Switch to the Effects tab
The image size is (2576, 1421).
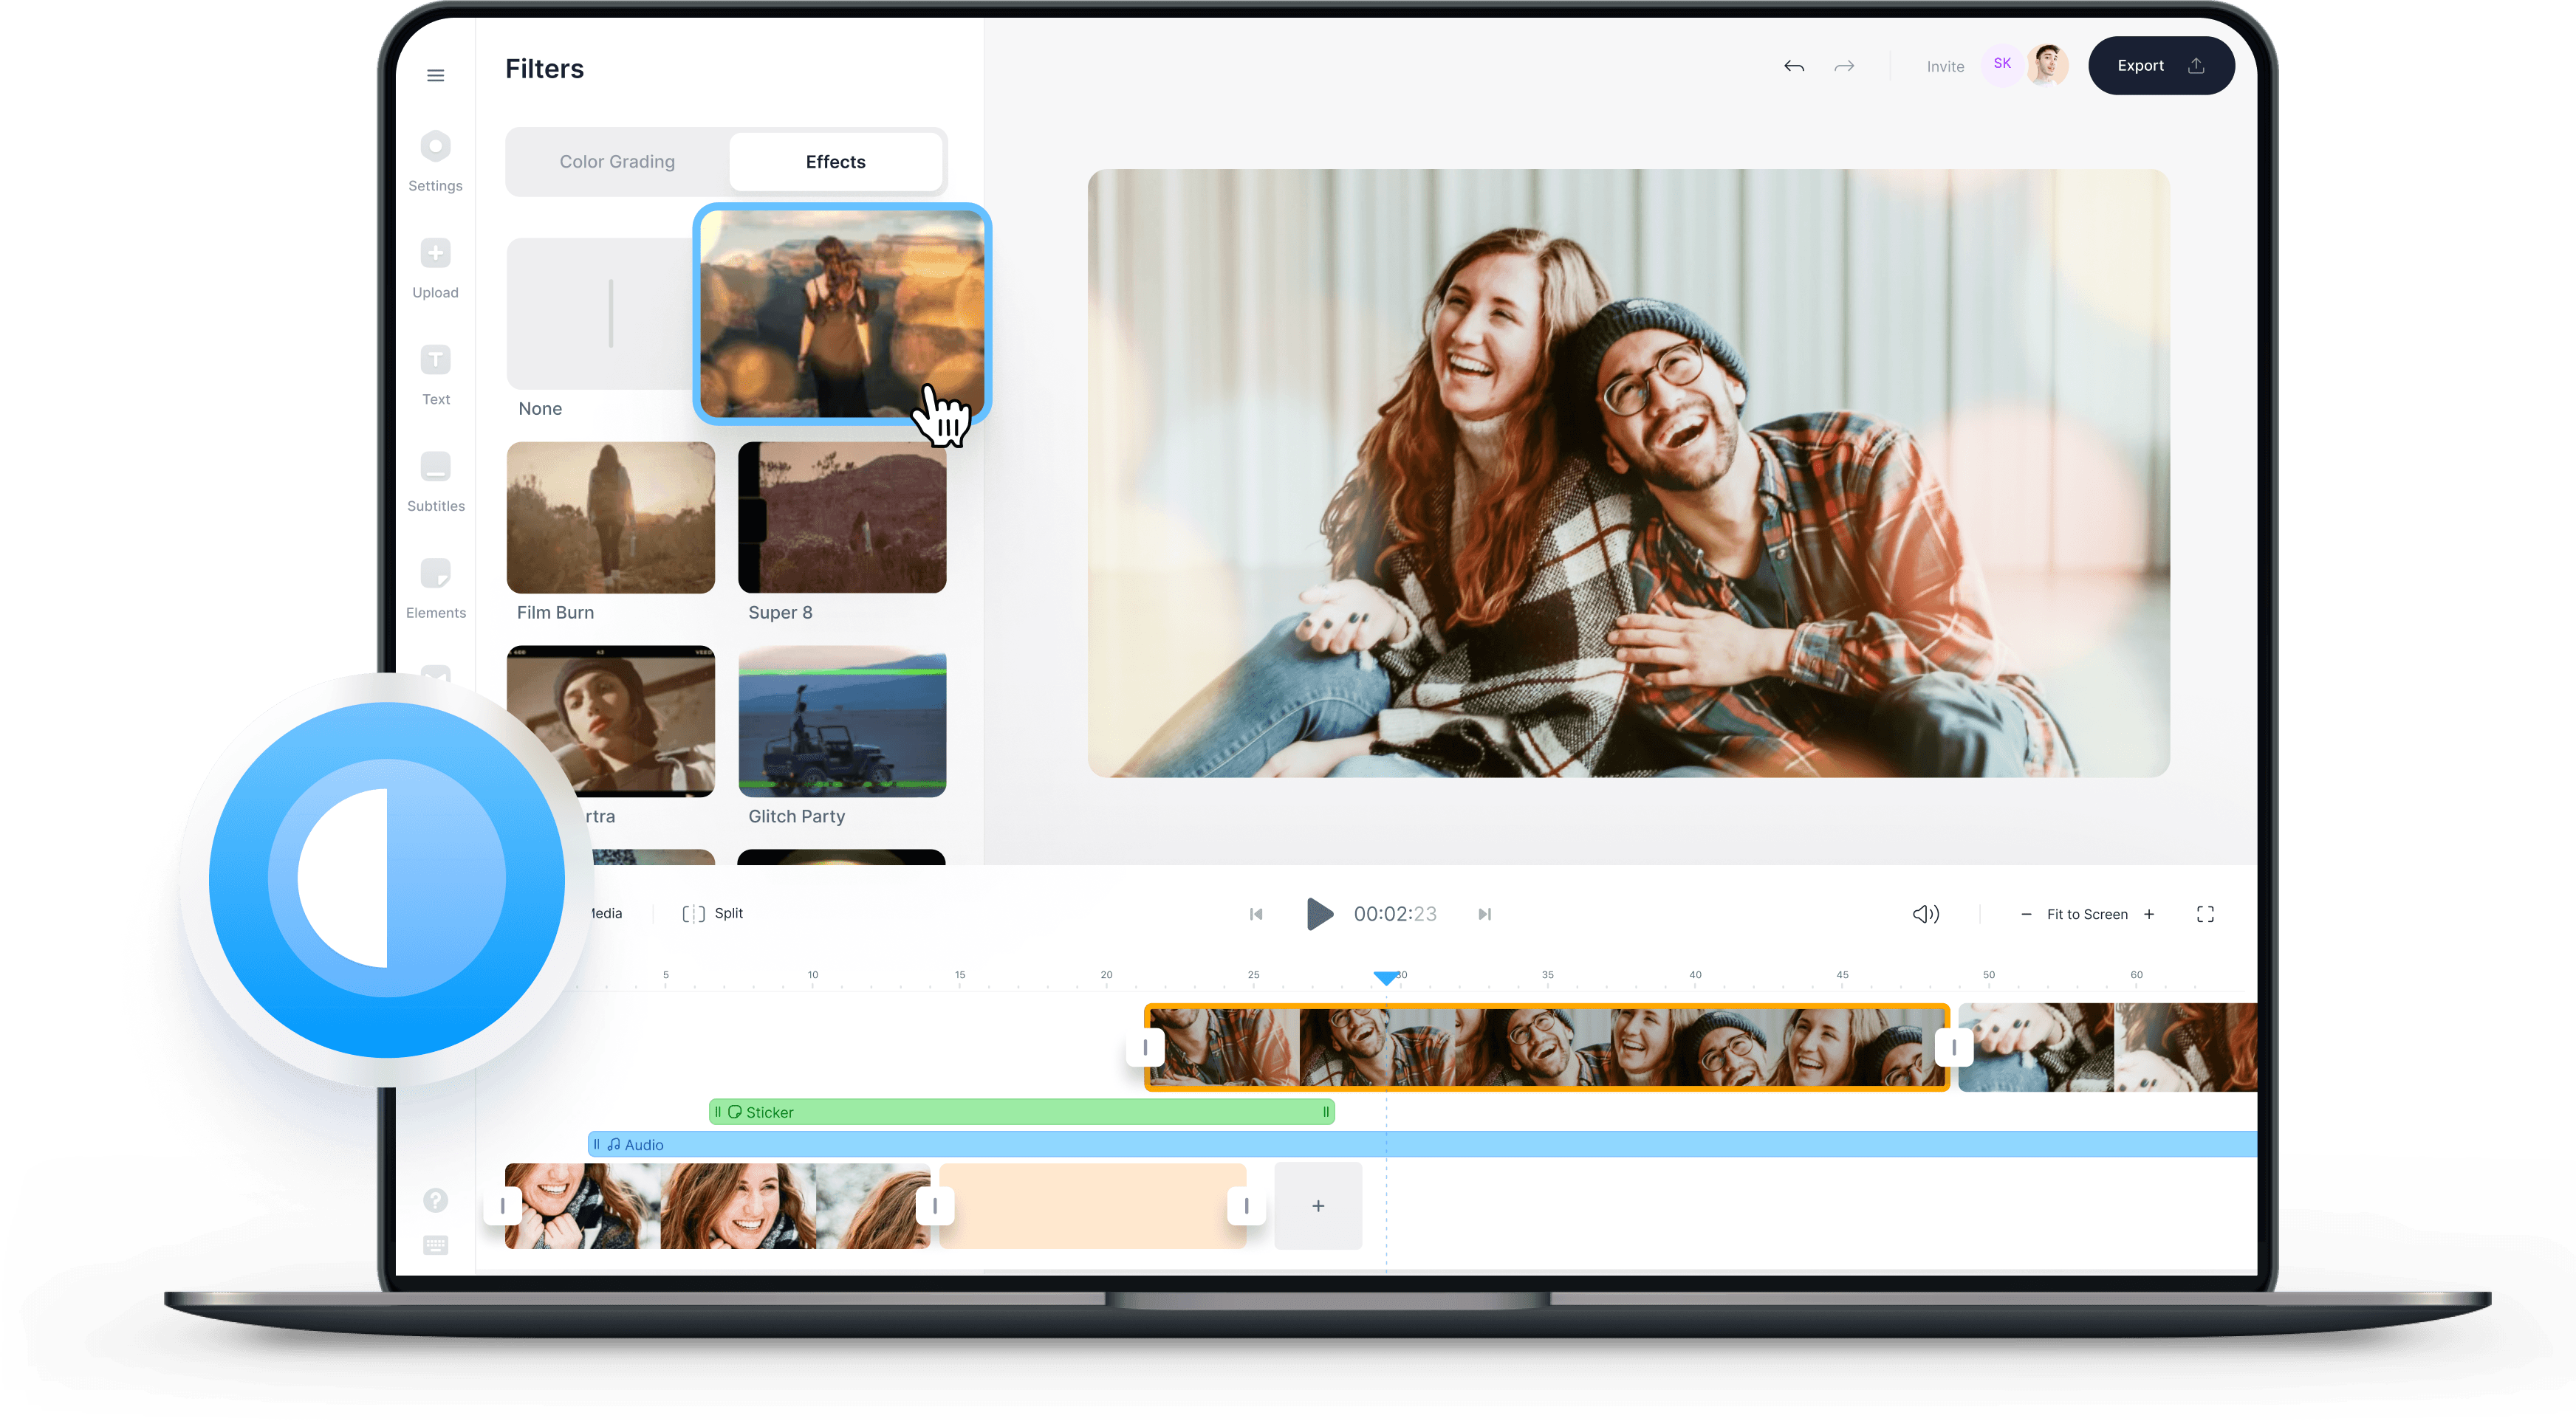click(x=836, y=161)
